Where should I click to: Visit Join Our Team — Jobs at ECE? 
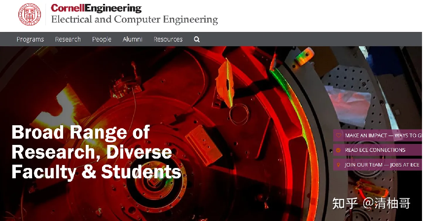click(382, 165)
